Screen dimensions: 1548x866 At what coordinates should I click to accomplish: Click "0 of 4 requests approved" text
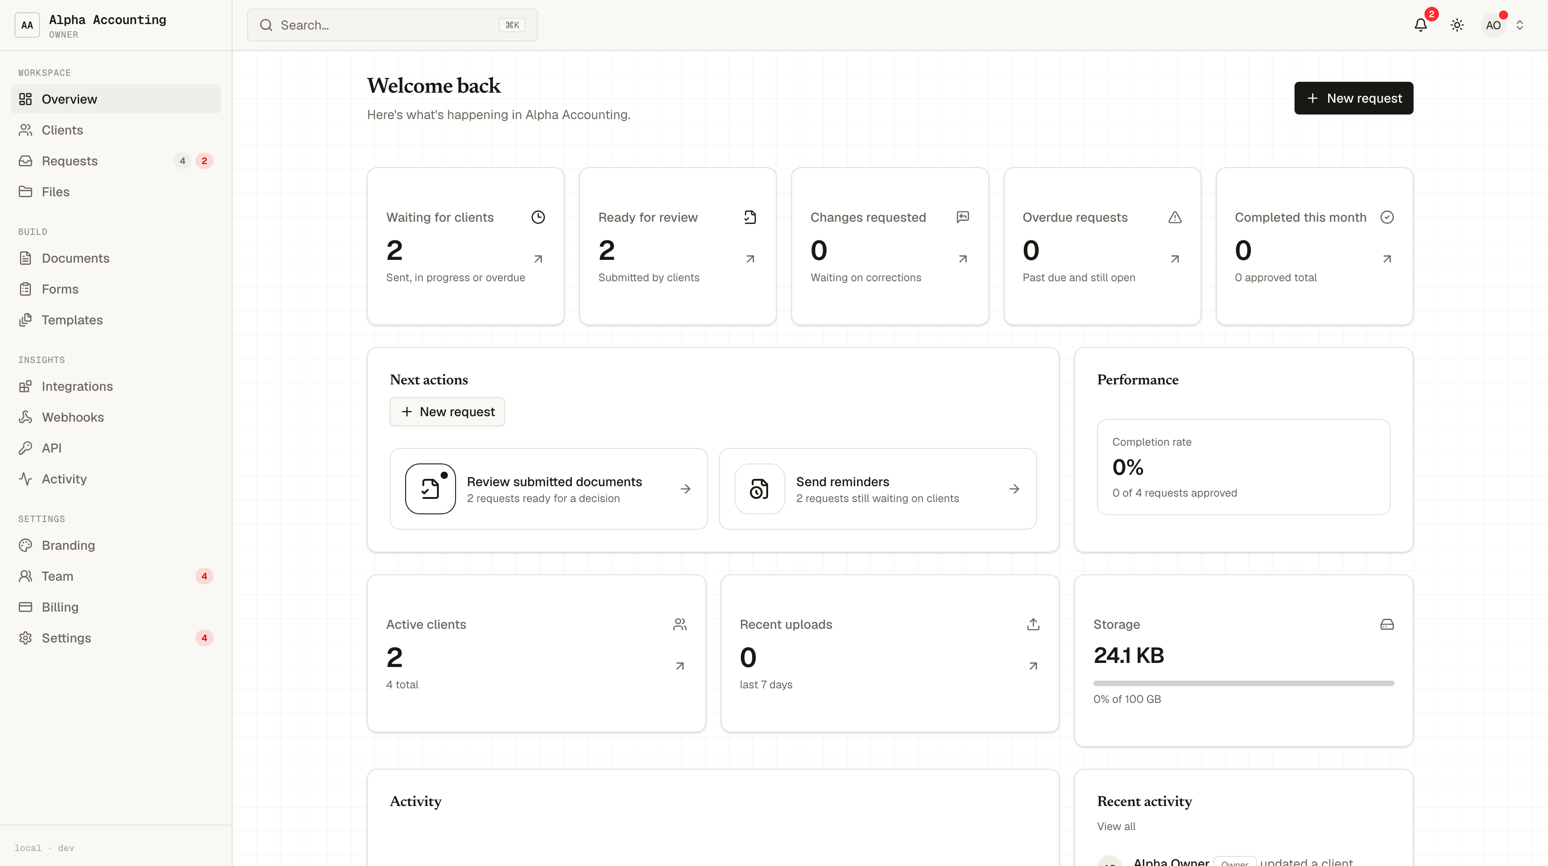pyautogui.click(x=1174, y=493)
